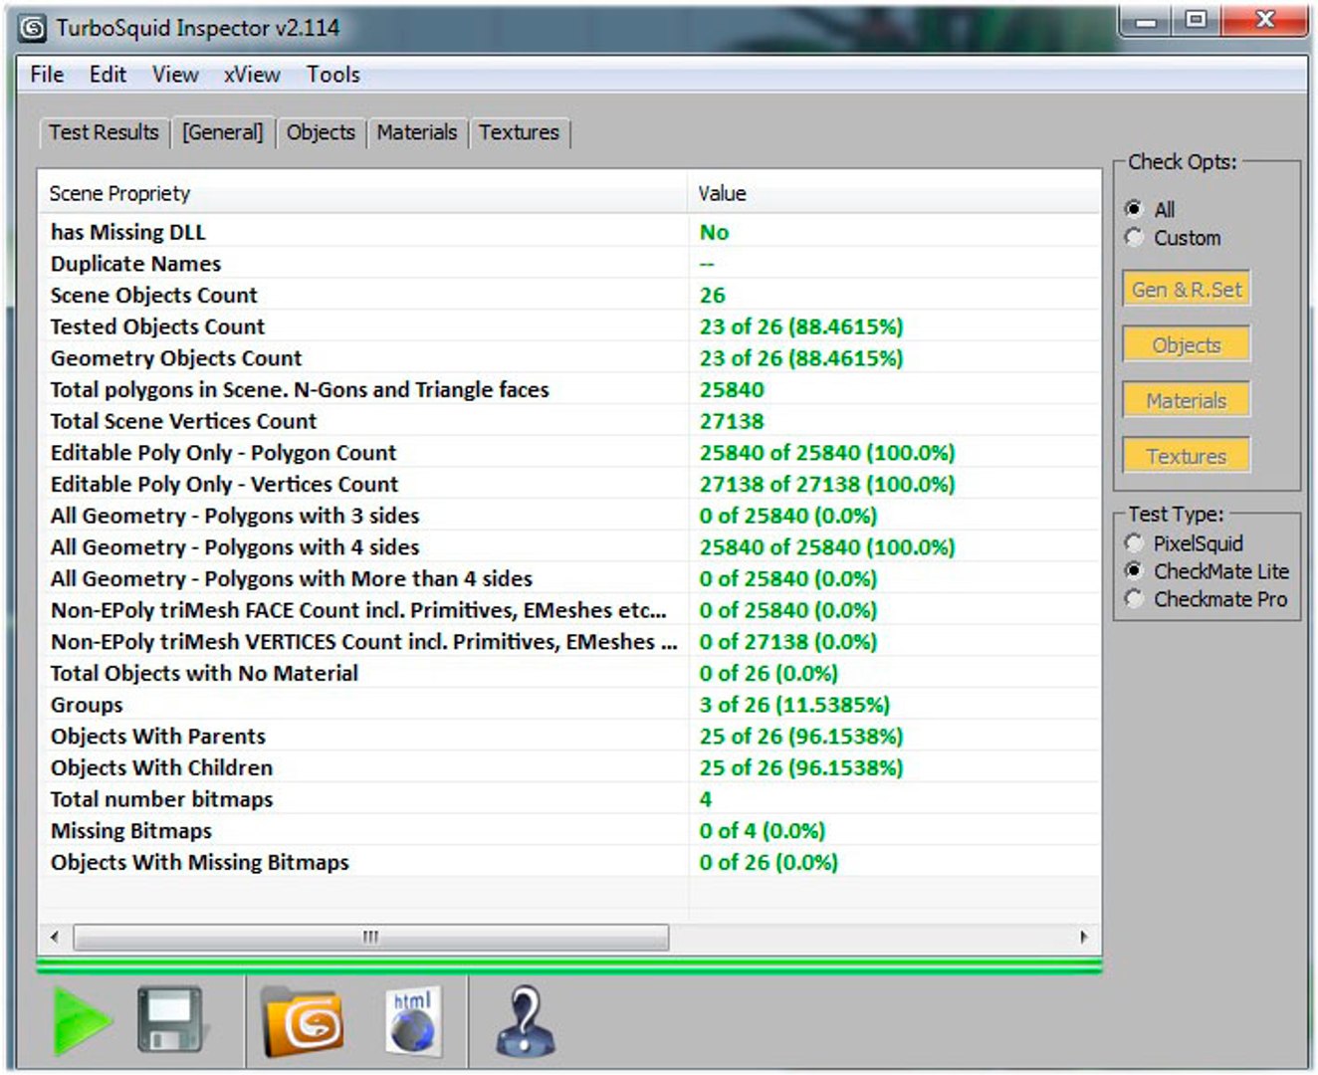The width and height of the screenshot is (1318, 1075).
Task: Select 'Polygons with 4 sides' row
Action: 569,547
